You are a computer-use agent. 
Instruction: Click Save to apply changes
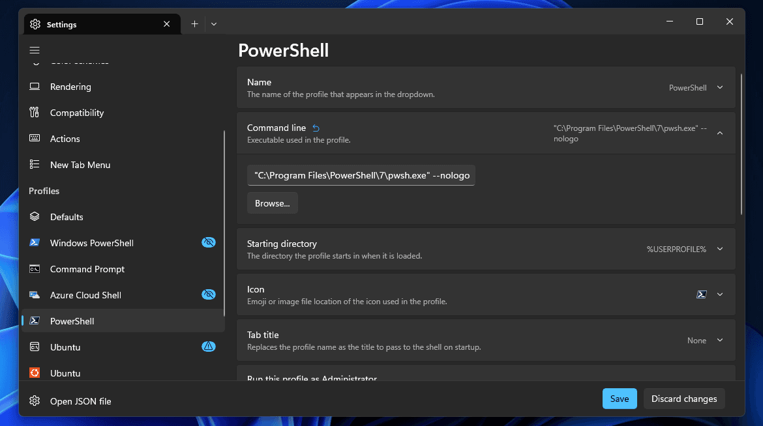620,398
